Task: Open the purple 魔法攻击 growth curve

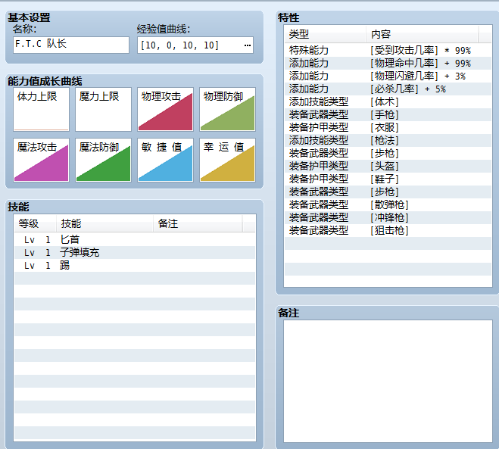Action: (41, 160)
